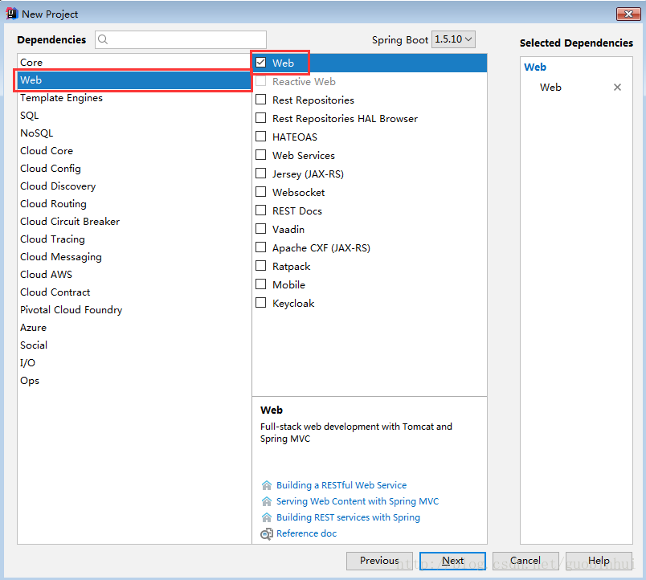Viewport: 646px width, 580px height.
Task: Go back with the Previous button
Action: click(x=379, y=561)
